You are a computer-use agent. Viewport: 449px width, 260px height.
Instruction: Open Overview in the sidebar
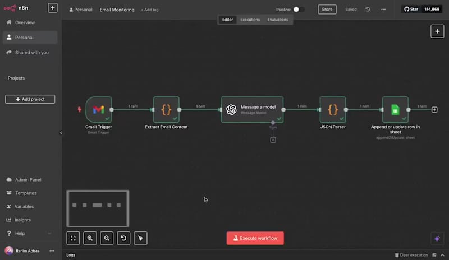point(30,22)
